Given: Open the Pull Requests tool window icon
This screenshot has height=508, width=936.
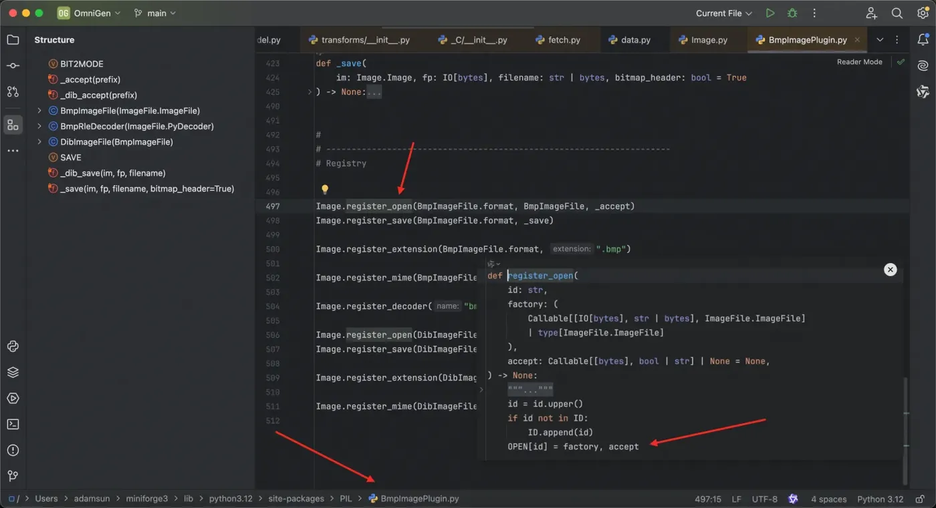Looking at the screenshot, I should coord(13,91).
